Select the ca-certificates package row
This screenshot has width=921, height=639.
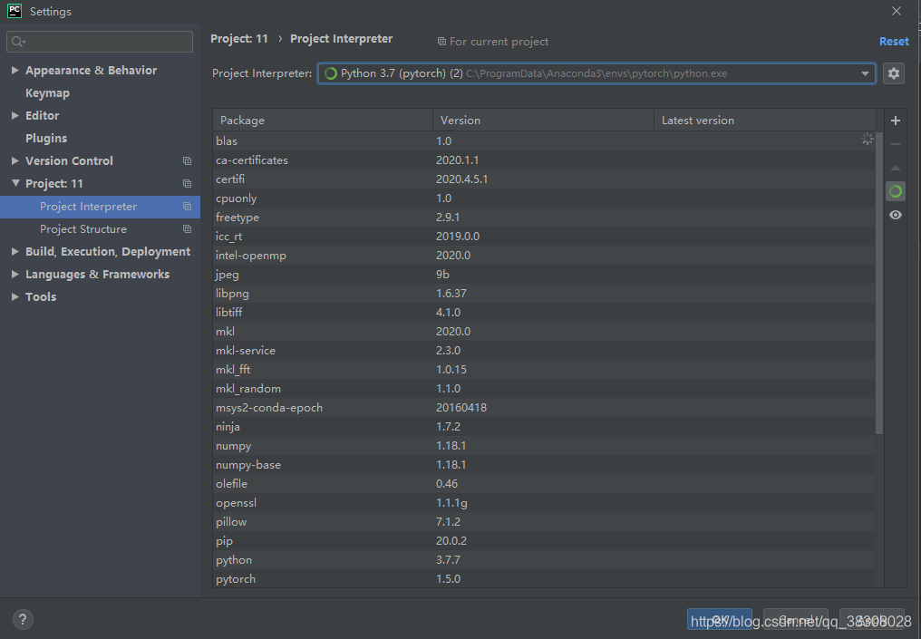(544, 160)
